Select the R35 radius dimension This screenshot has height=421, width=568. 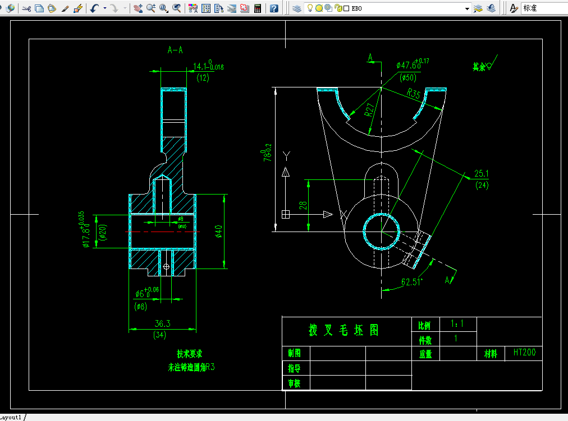[413, 94]
